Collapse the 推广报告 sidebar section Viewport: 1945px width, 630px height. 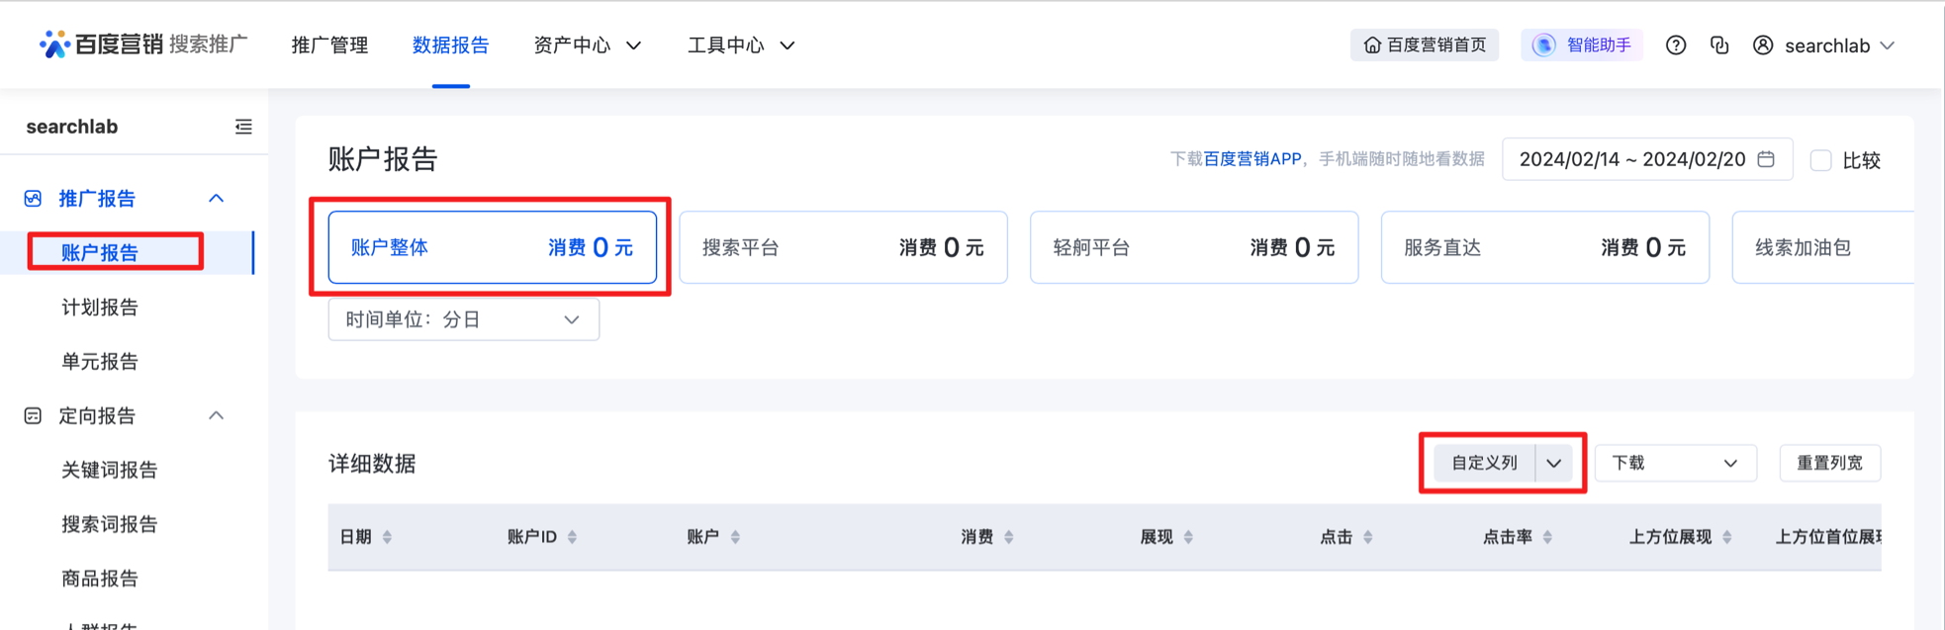pos(217,199)
